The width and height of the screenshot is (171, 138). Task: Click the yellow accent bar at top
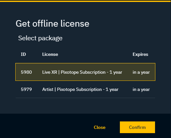(85, 1)
